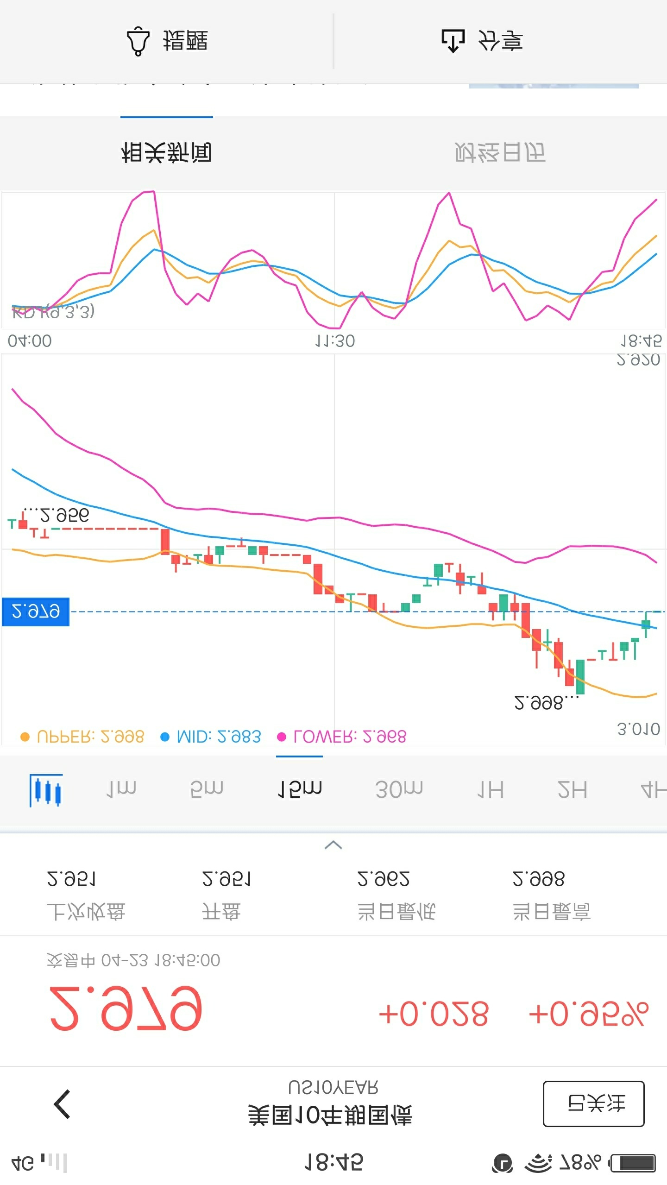Tap the Wi-Fi signal status icon
Image resolution: width=667 pixels, height=1185 pixels.
pyautogui.click(x=538, y=1163)
